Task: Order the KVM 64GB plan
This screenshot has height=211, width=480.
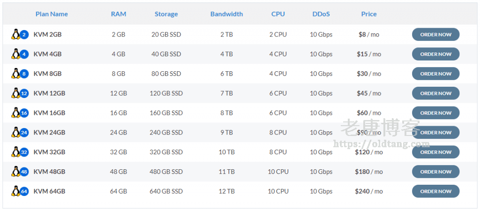Action: [x=435, y=191]
